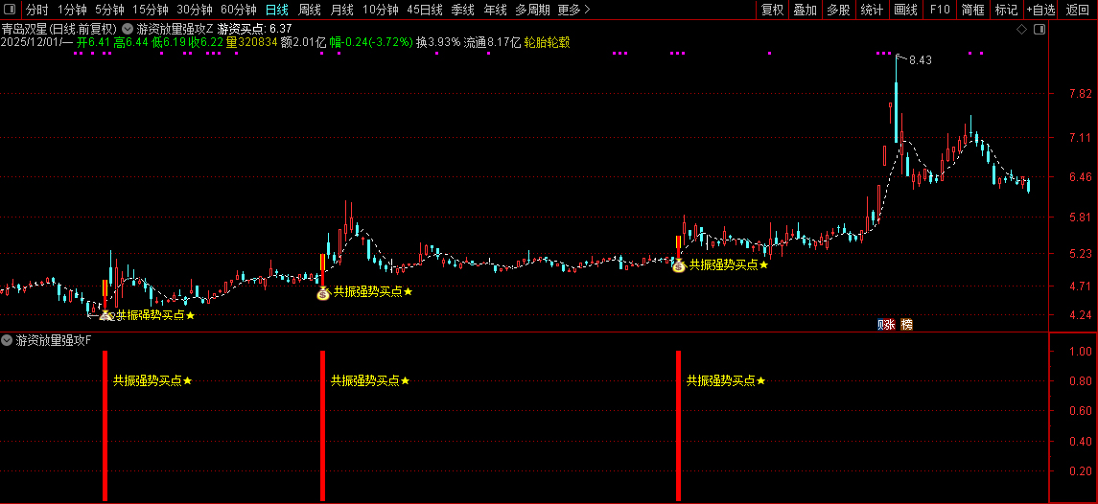1098x504 pixels.
Task: Click the 返回 back button
Action: click(x=1077, y=10)
